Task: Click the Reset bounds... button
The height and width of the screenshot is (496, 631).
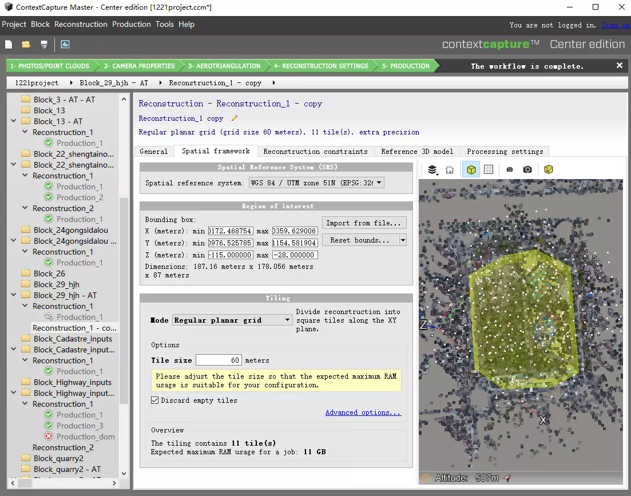Action: coord(360,240)
